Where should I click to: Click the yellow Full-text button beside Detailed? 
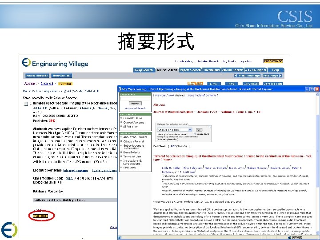pyautogui.click(x=65, y=84)
